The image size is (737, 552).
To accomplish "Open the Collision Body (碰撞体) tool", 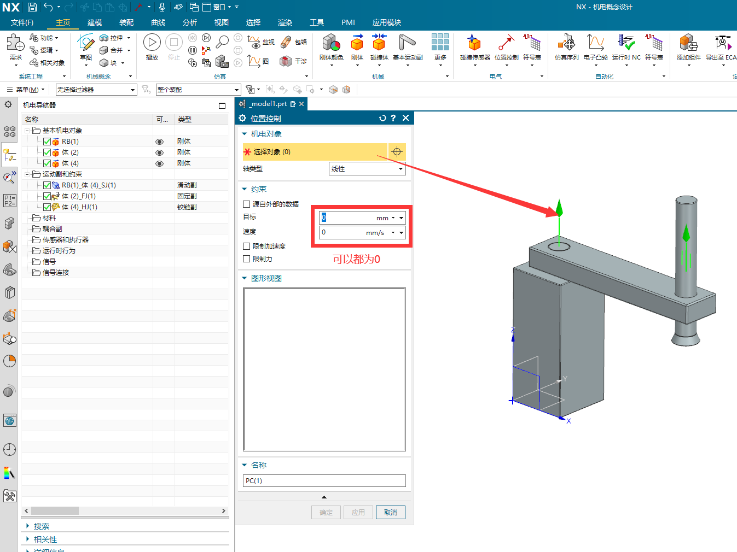I will pyautogui.click(x=379, y=48).
